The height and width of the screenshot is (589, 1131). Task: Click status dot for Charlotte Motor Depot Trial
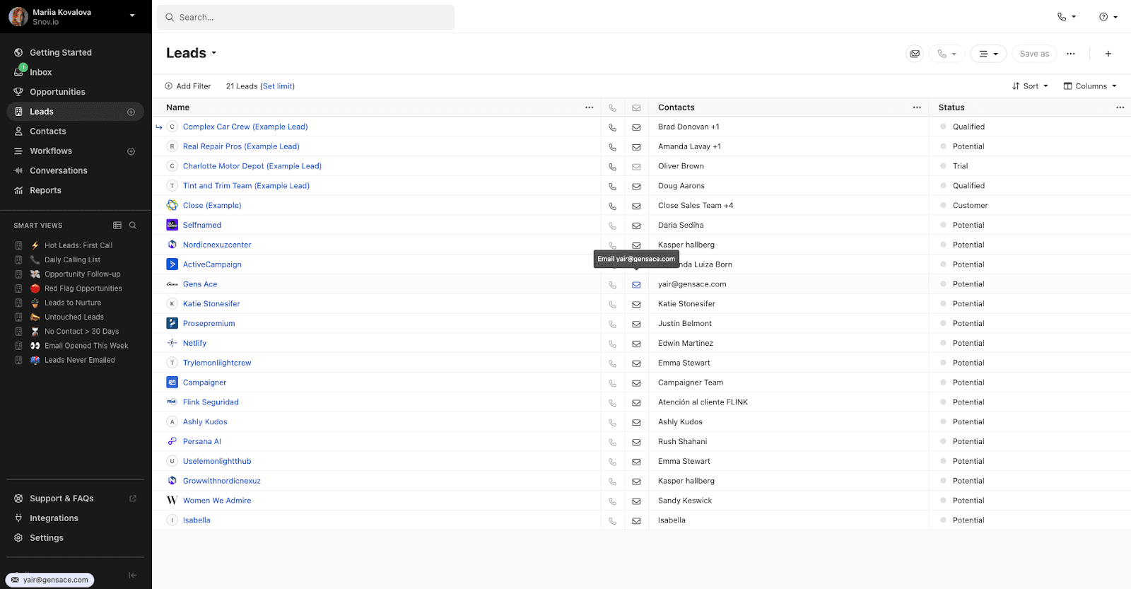pyautogui.click(x=943, y=166)
